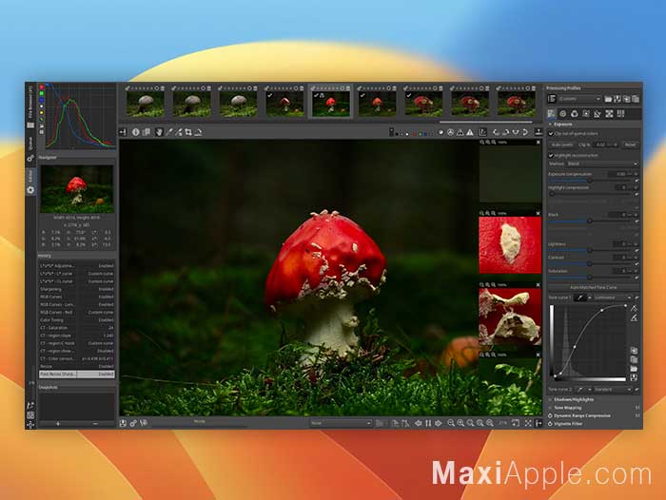Go to next image arrow

[x=438, y=423]
